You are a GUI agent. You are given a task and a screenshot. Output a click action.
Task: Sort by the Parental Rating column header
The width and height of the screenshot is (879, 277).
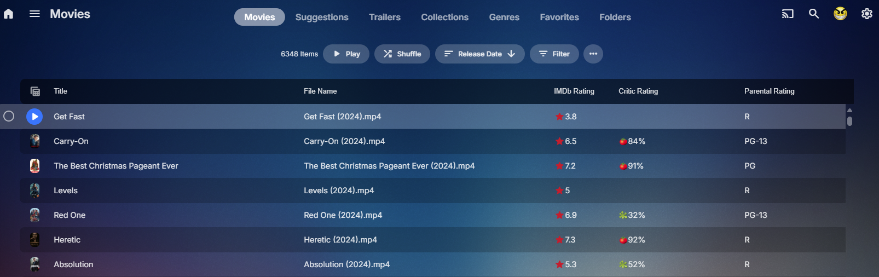[x=770, y=91]
